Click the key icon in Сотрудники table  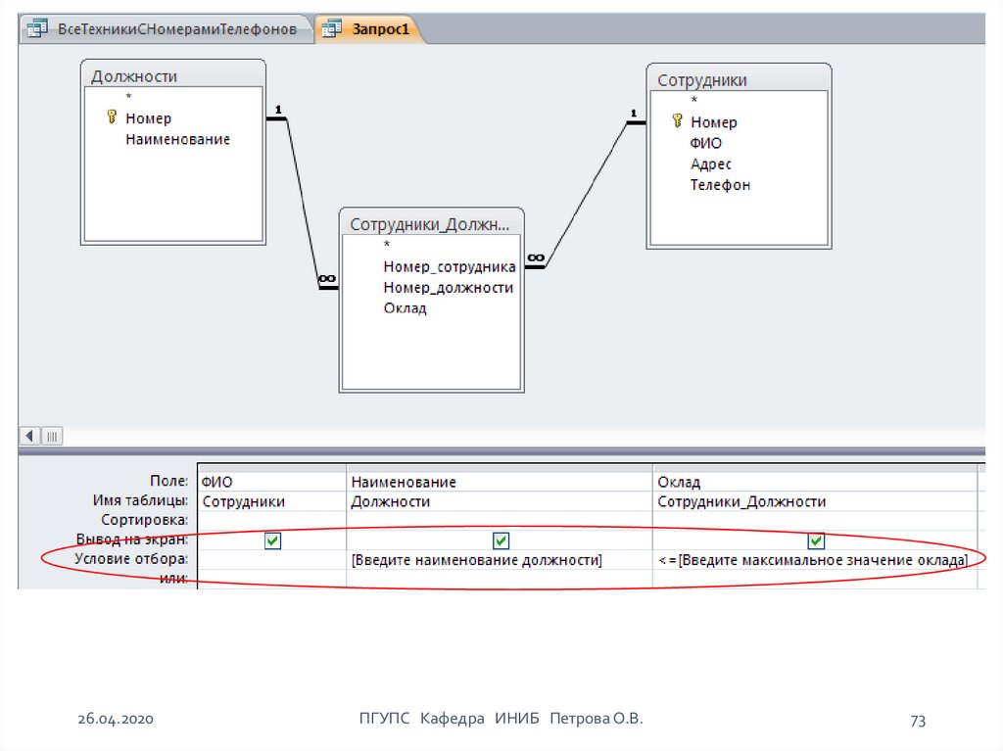676,121
